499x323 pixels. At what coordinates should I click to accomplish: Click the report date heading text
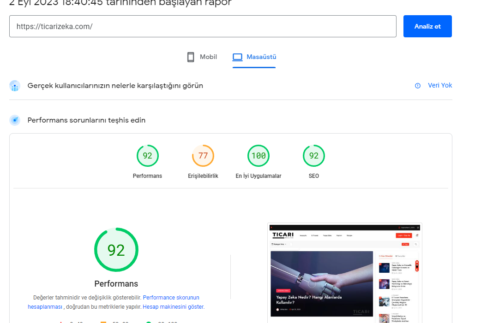click(120, 3)
